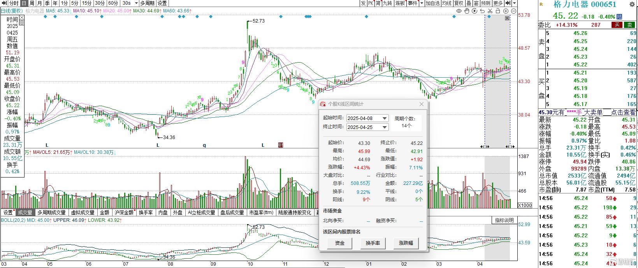Open indicator 设置 tab below volume
The image size is (638, 268).
pos(8,212)
